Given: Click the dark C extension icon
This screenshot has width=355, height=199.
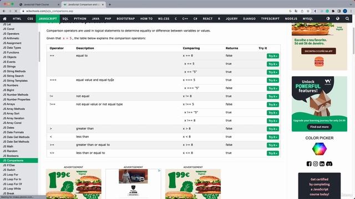Looking at the screenshot, I should pyautogui.click(x=315, y=11).
